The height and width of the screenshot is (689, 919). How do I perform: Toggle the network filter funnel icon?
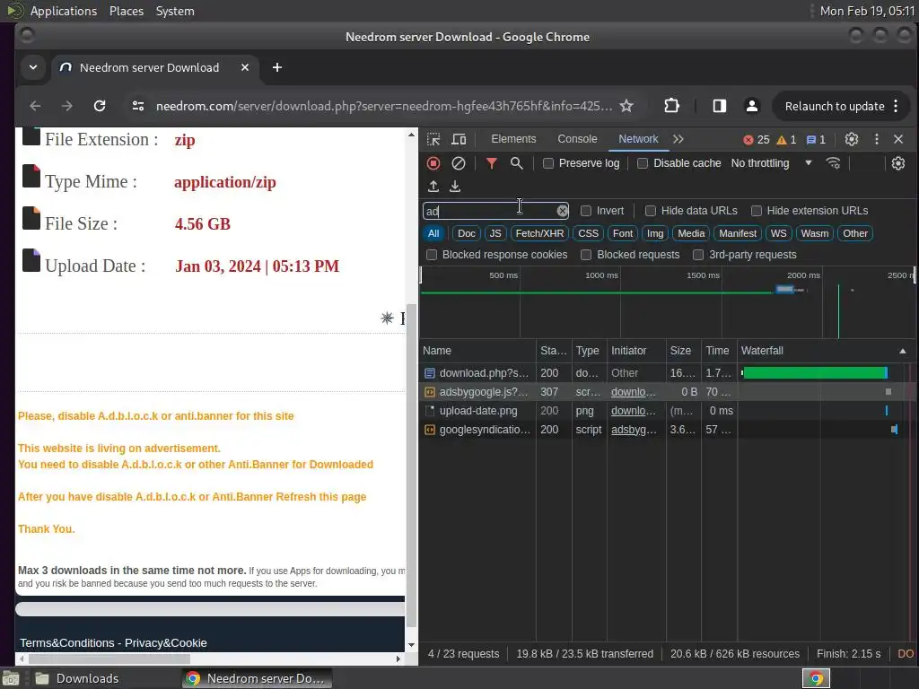tap(492, 163)
